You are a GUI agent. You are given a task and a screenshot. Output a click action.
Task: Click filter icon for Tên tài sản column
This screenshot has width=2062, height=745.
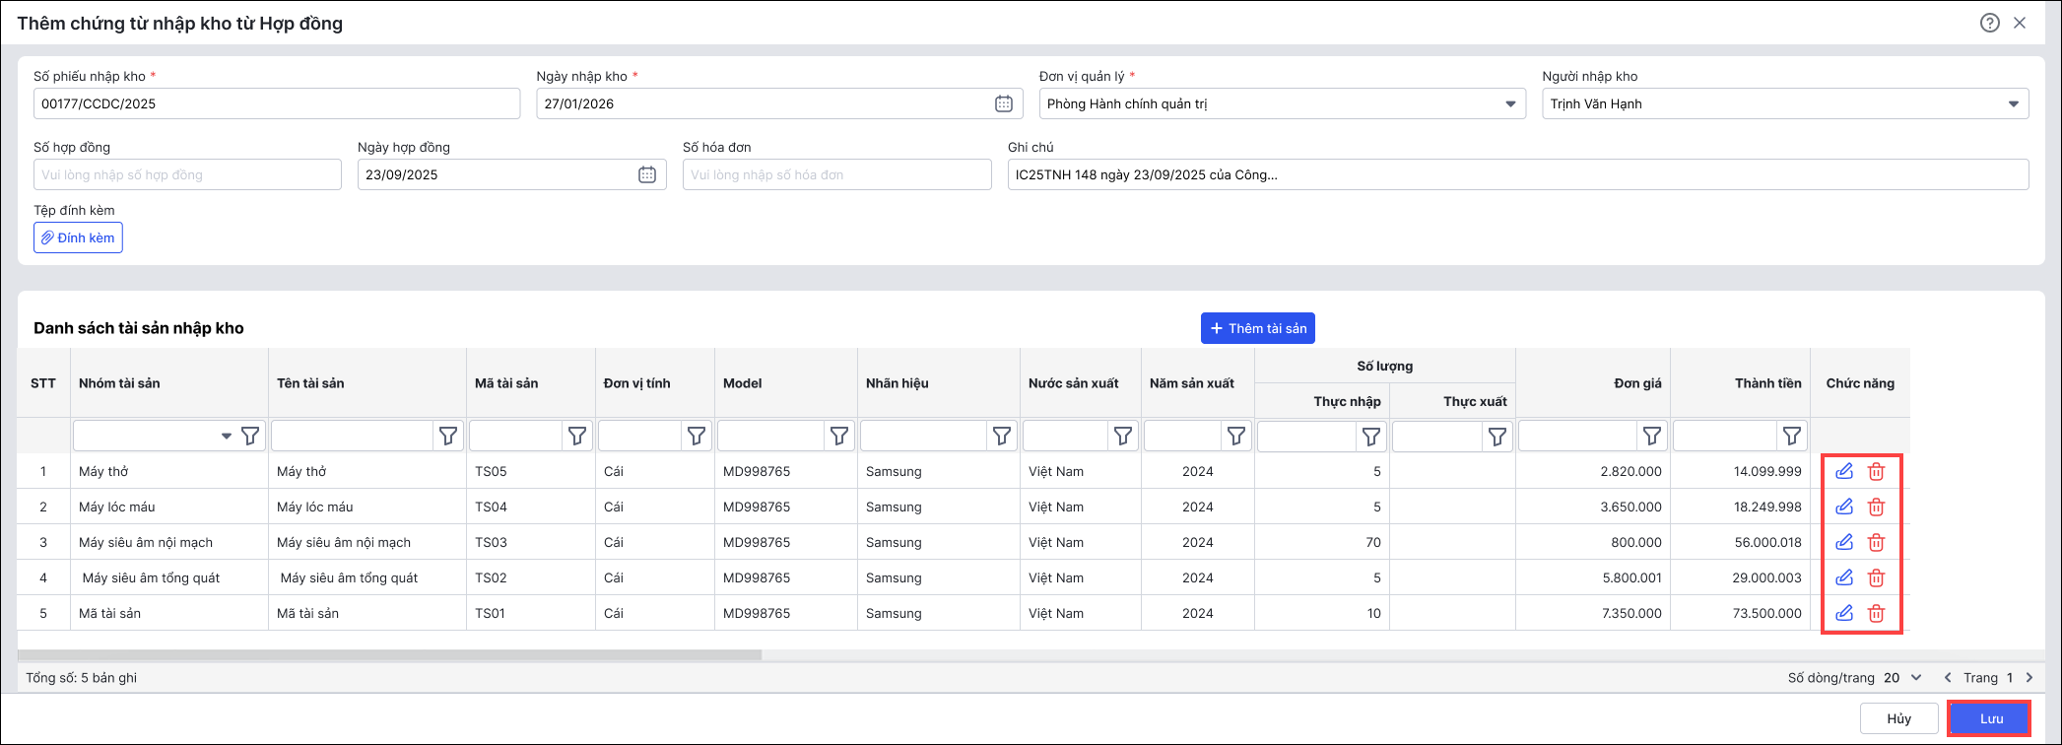pos(448,436)
